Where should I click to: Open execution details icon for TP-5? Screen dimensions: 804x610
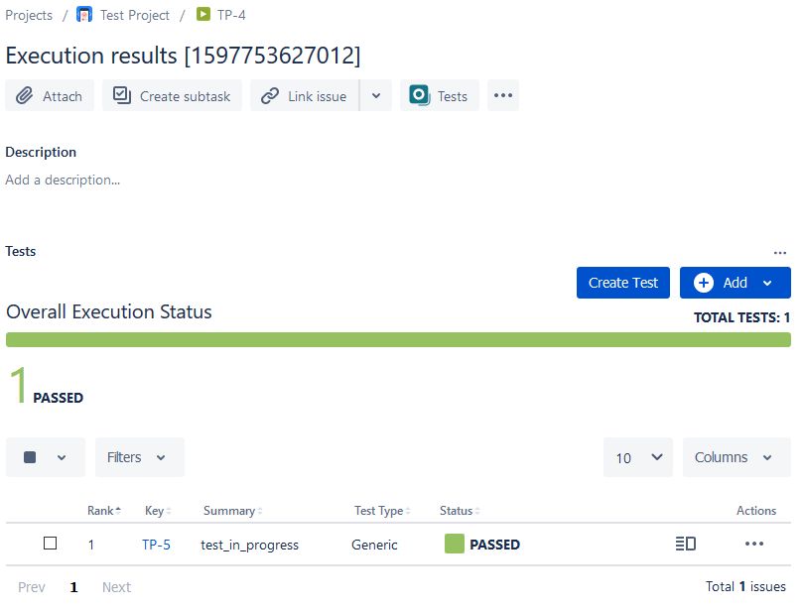685,544
